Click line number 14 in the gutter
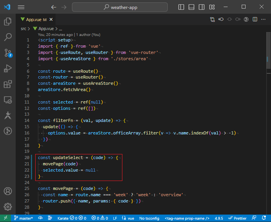The image size is (271, 222). pyautogui.click(x=27, y=120)
